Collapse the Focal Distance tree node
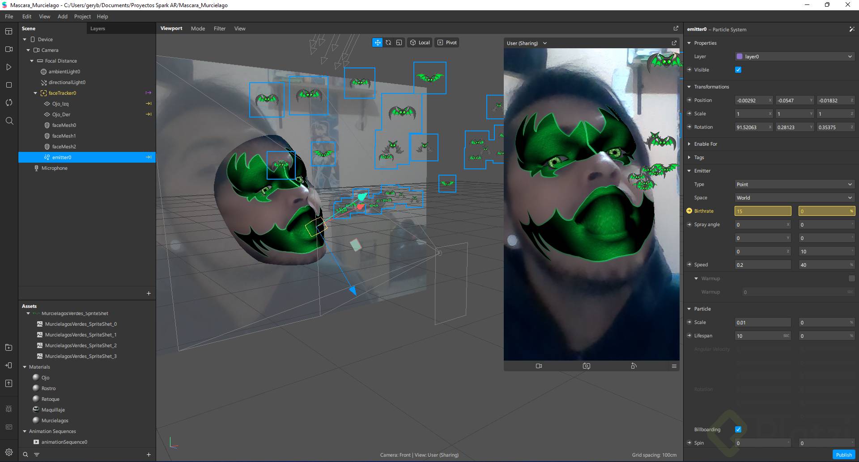 coord(32,61)
